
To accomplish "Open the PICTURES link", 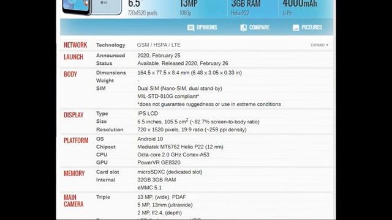I will (312, 28).
